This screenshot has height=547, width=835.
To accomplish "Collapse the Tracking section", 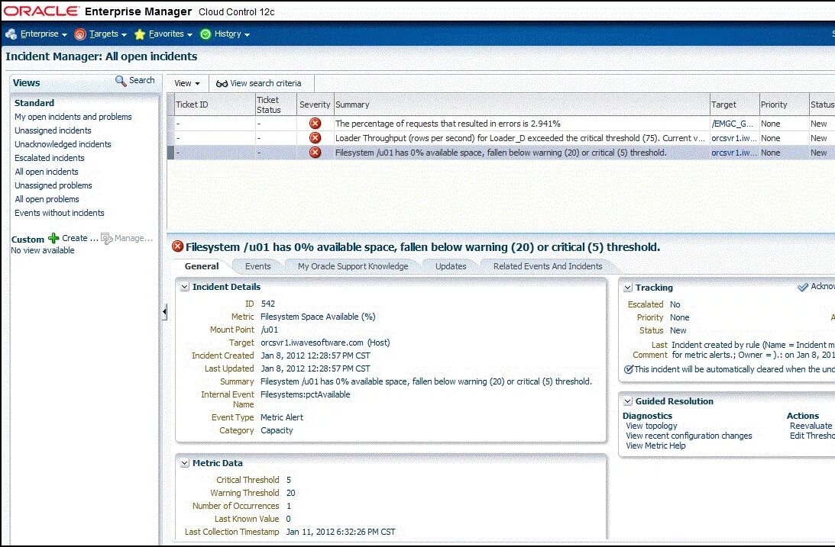I will pyautogui.click(x=628, y=288).
